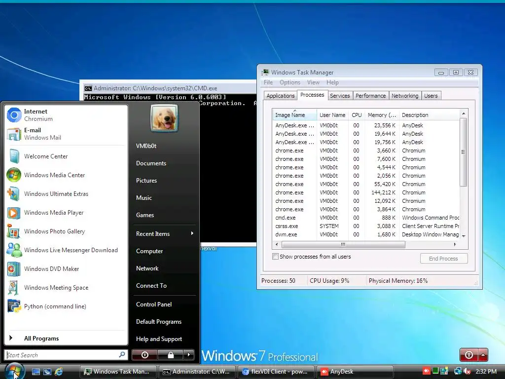Toggle Show processes from all users
505x379 pixels.
tap(275, 257)
